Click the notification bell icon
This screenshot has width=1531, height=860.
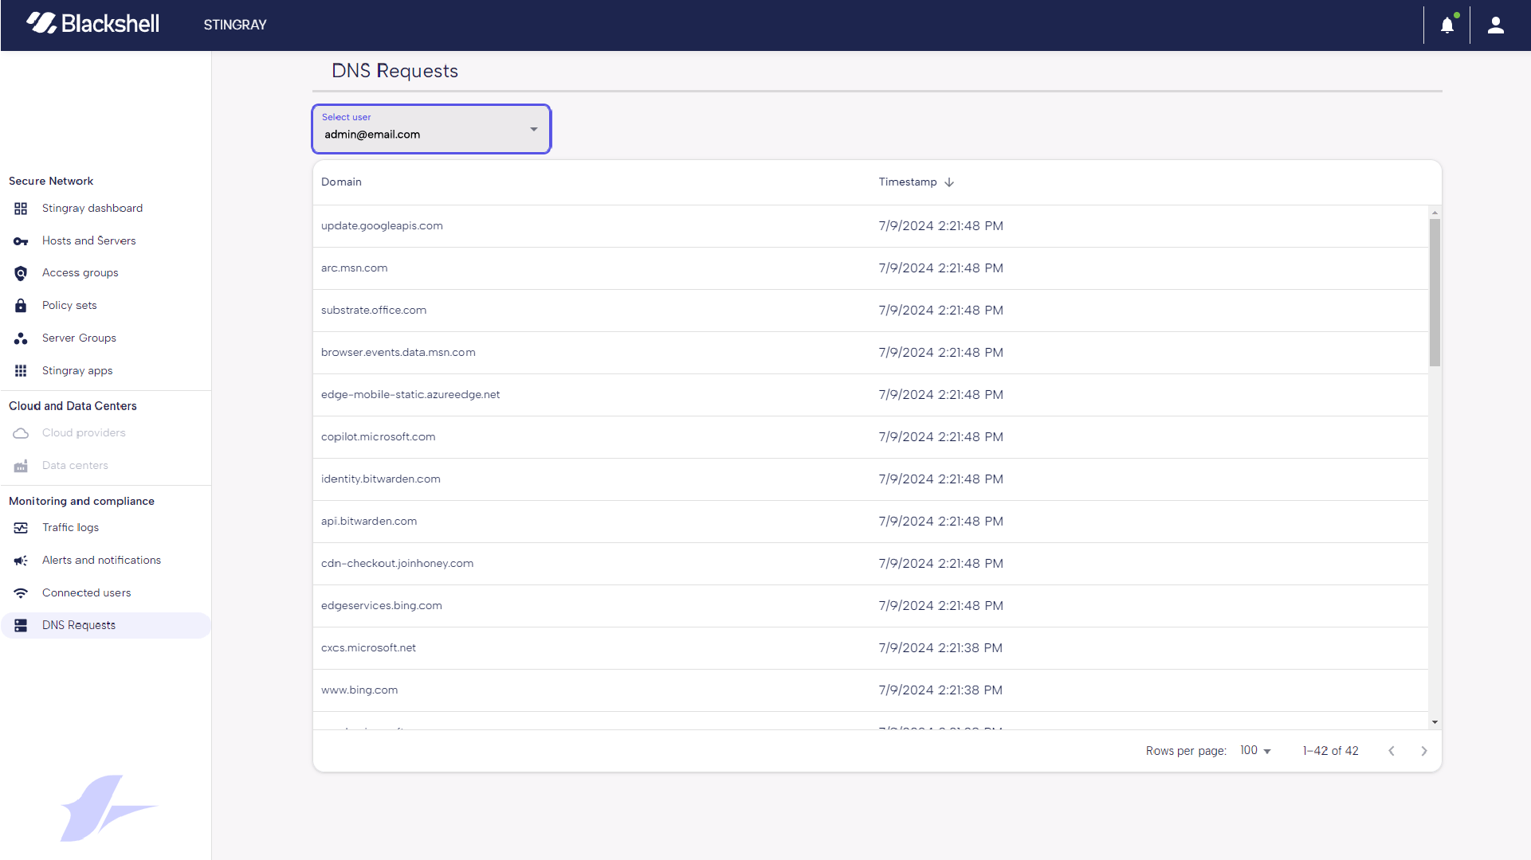click(1447, 25)
